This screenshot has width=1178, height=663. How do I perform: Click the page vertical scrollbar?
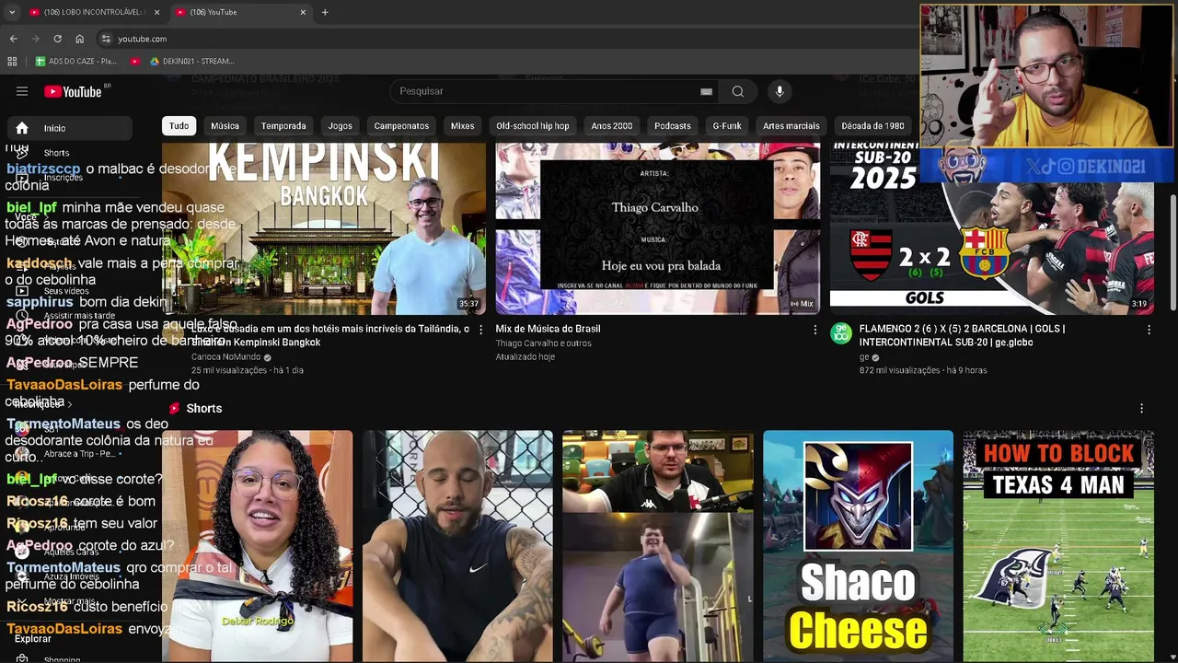pos(1172,252)
